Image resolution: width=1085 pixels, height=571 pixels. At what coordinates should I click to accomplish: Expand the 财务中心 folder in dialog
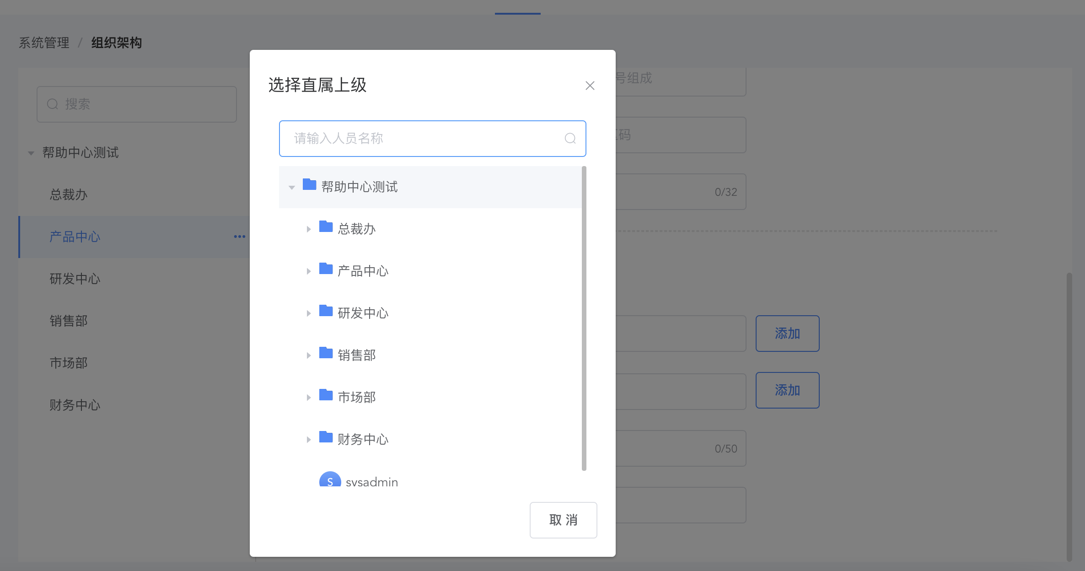coord(309,440)
